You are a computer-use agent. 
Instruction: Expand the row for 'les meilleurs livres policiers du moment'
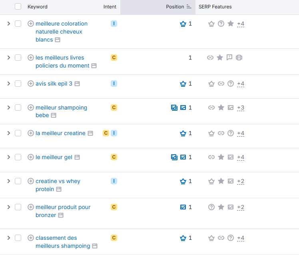[8, 58]
